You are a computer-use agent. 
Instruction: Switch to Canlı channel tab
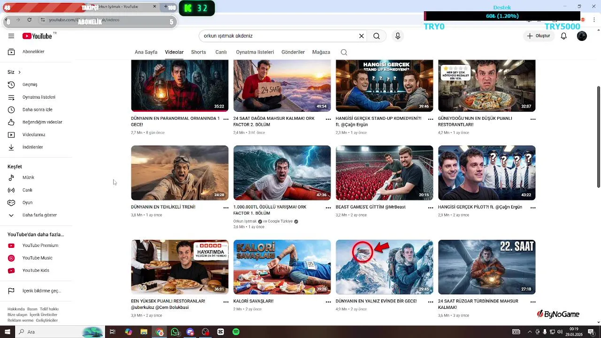221,52
